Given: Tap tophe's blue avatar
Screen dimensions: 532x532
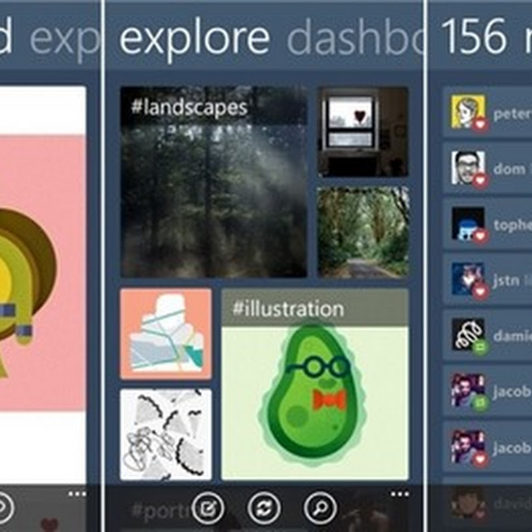Looking at the screenshot, I should [x=468, y=223].
